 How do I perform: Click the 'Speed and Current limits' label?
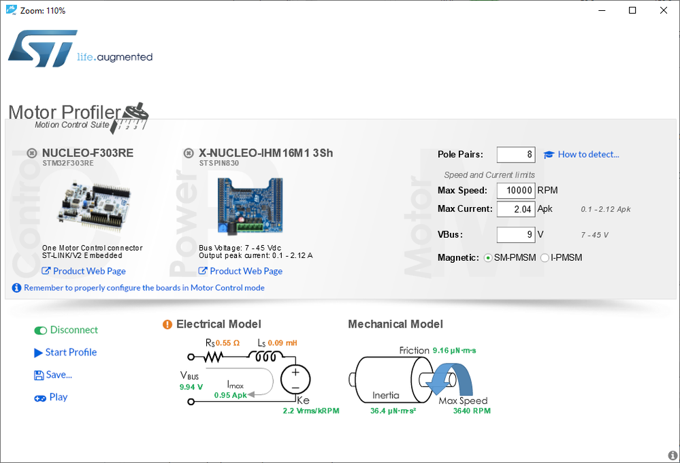[489, 175]
